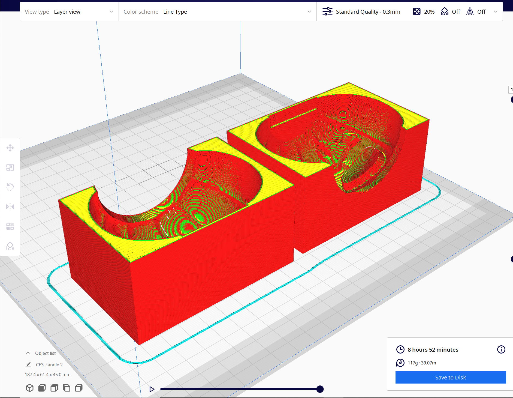Click the adhesion 'Off' label
Screen dimensions: 513x398
click(481, 12)
